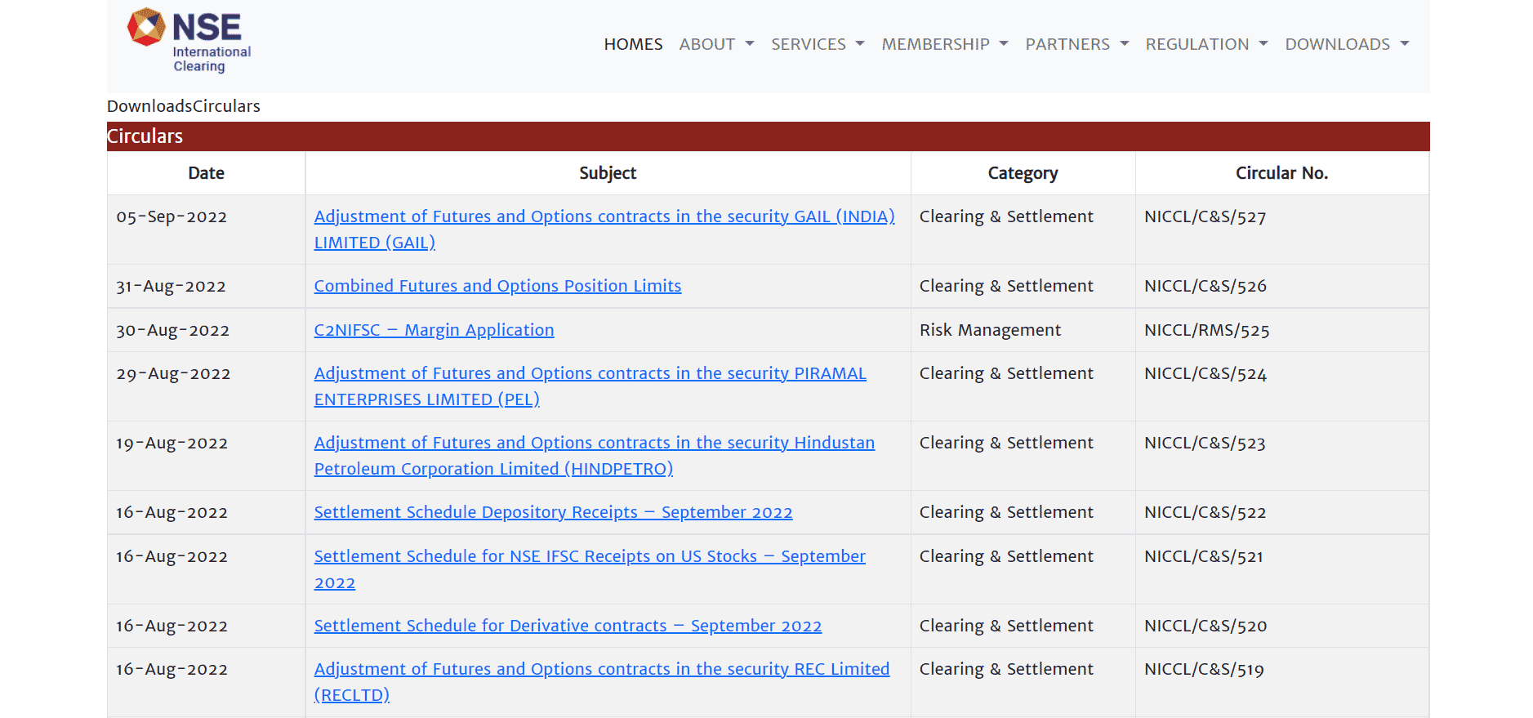Click the Circulars section heading bar
1533x718 pixels.
pyautogui.click(x=768, y=136)
